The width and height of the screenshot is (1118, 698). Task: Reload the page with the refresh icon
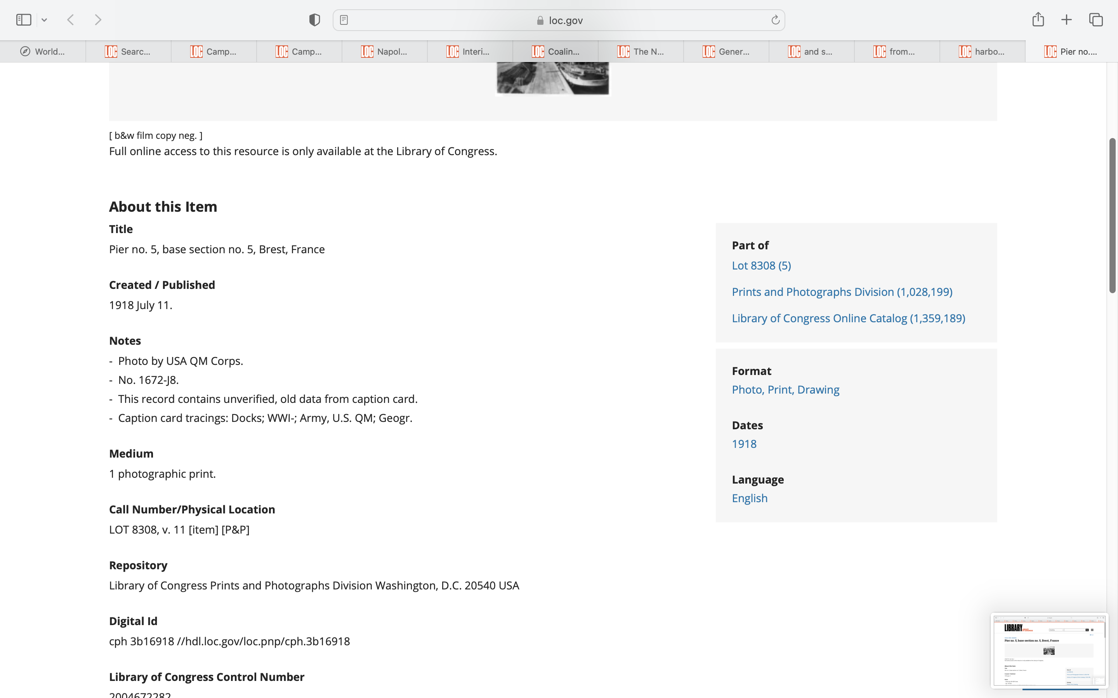point(775,20)
